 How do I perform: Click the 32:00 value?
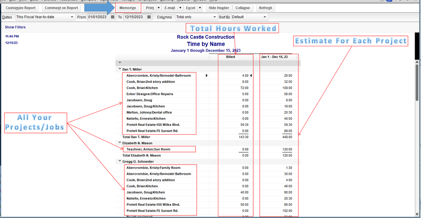point(288,82)
